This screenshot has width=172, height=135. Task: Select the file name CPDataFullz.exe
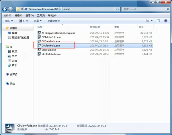point(51,41)
